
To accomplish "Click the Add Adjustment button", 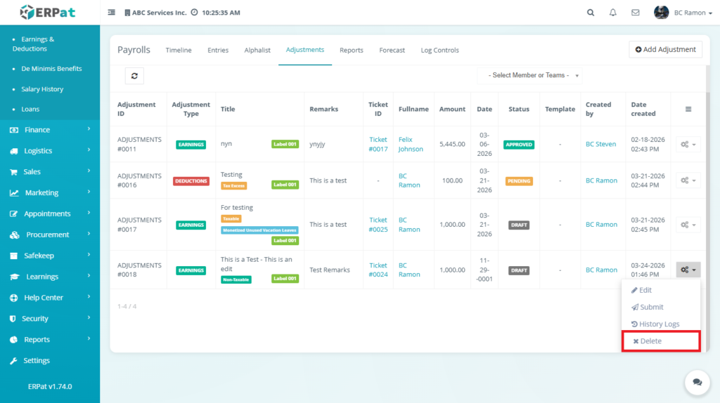I will (x=665, y=49).
